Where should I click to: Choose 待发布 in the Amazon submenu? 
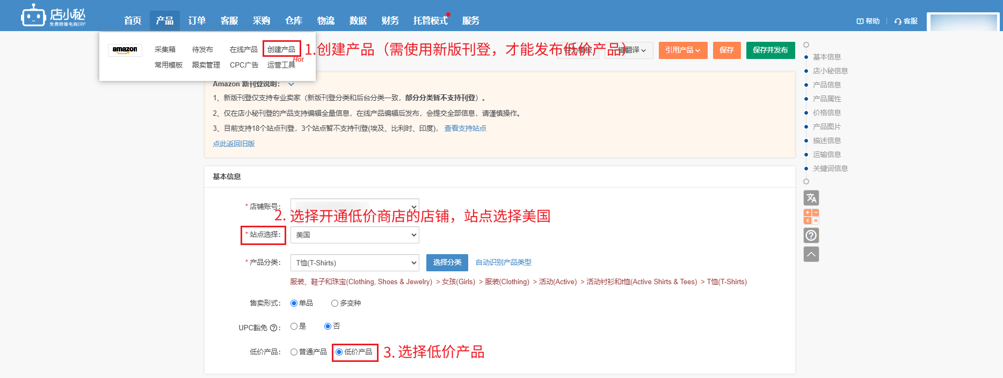pyautogui.click(x=202, y=49)
